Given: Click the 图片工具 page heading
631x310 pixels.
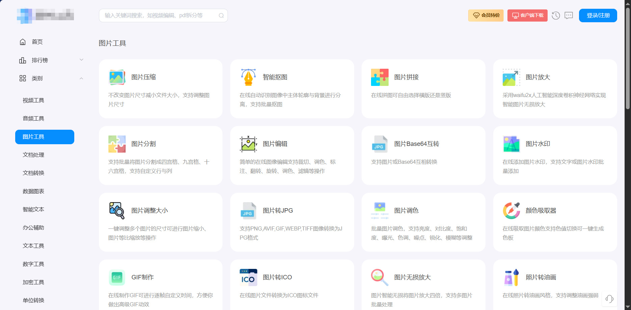Looking at the screenshot, I should [112, 43].
